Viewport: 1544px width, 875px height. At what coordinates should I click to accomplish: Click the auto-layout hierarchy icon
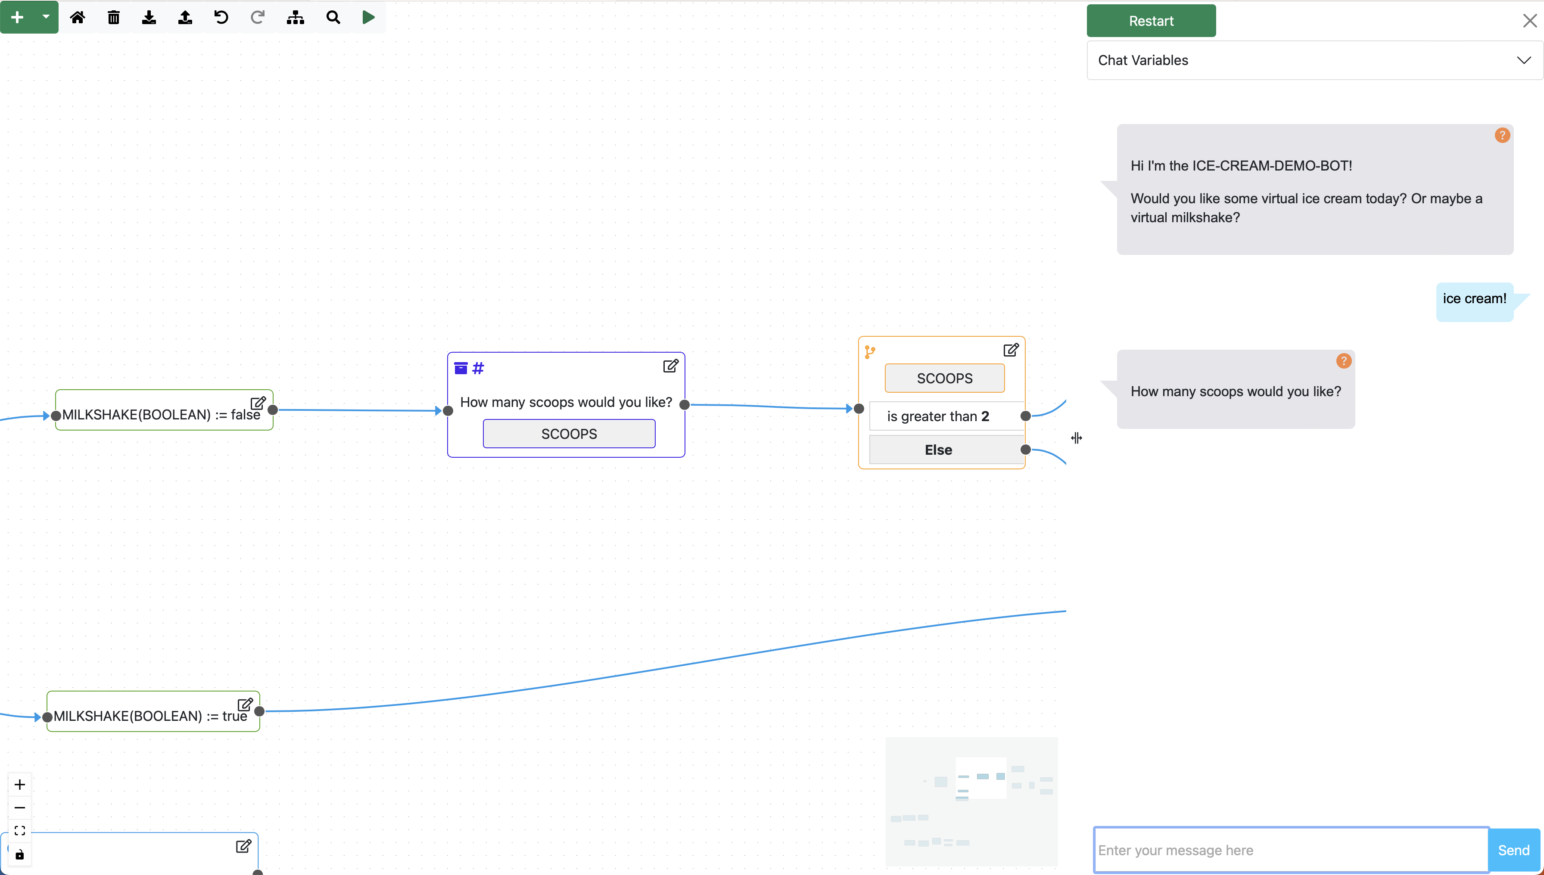[295, 17]
